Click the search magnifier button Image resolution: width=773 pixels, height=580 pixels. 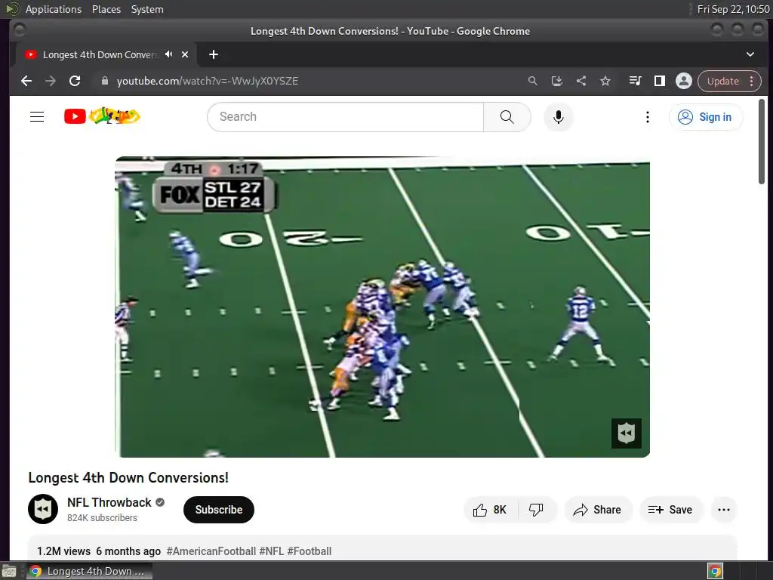coord(507,117)
